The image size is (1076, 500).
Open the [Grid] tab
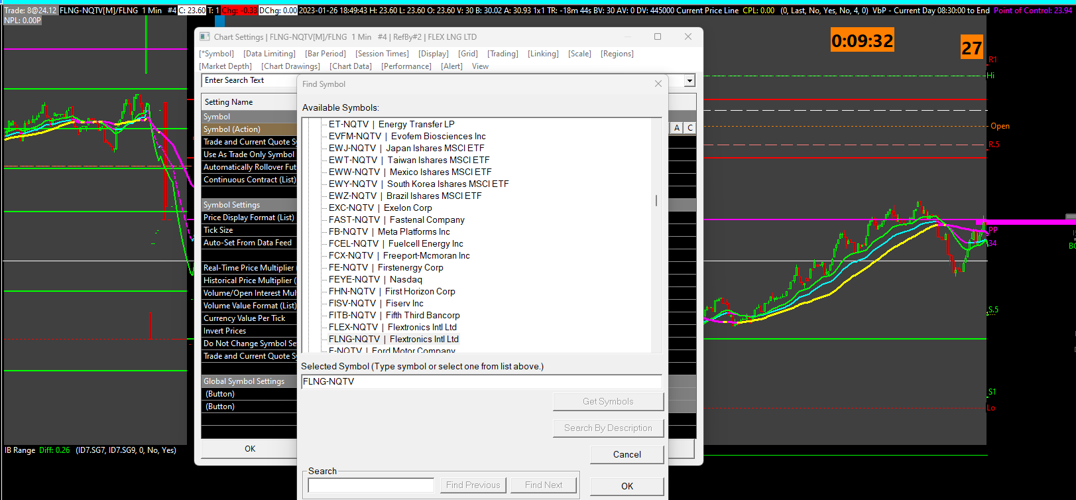click(x=468, y=54)
